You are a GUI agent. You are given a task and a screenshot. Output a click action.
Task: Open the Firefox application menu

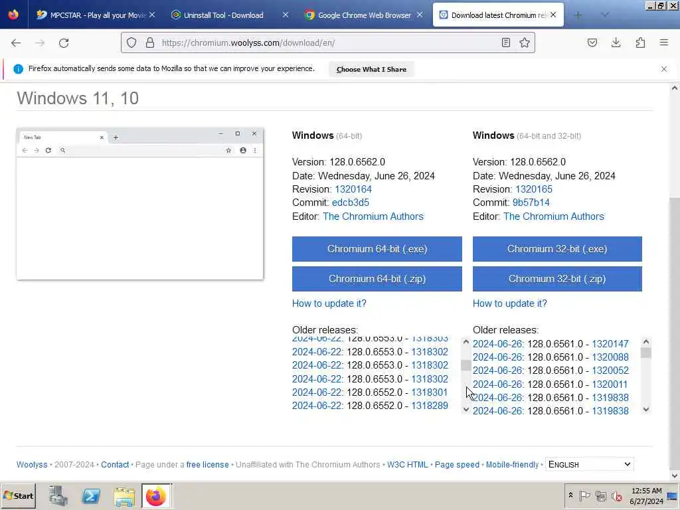664,42
